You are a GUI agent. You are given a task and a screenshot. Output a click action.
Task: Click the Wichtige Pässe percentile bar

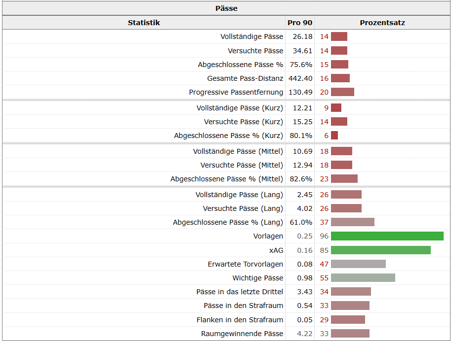[363, 278]
